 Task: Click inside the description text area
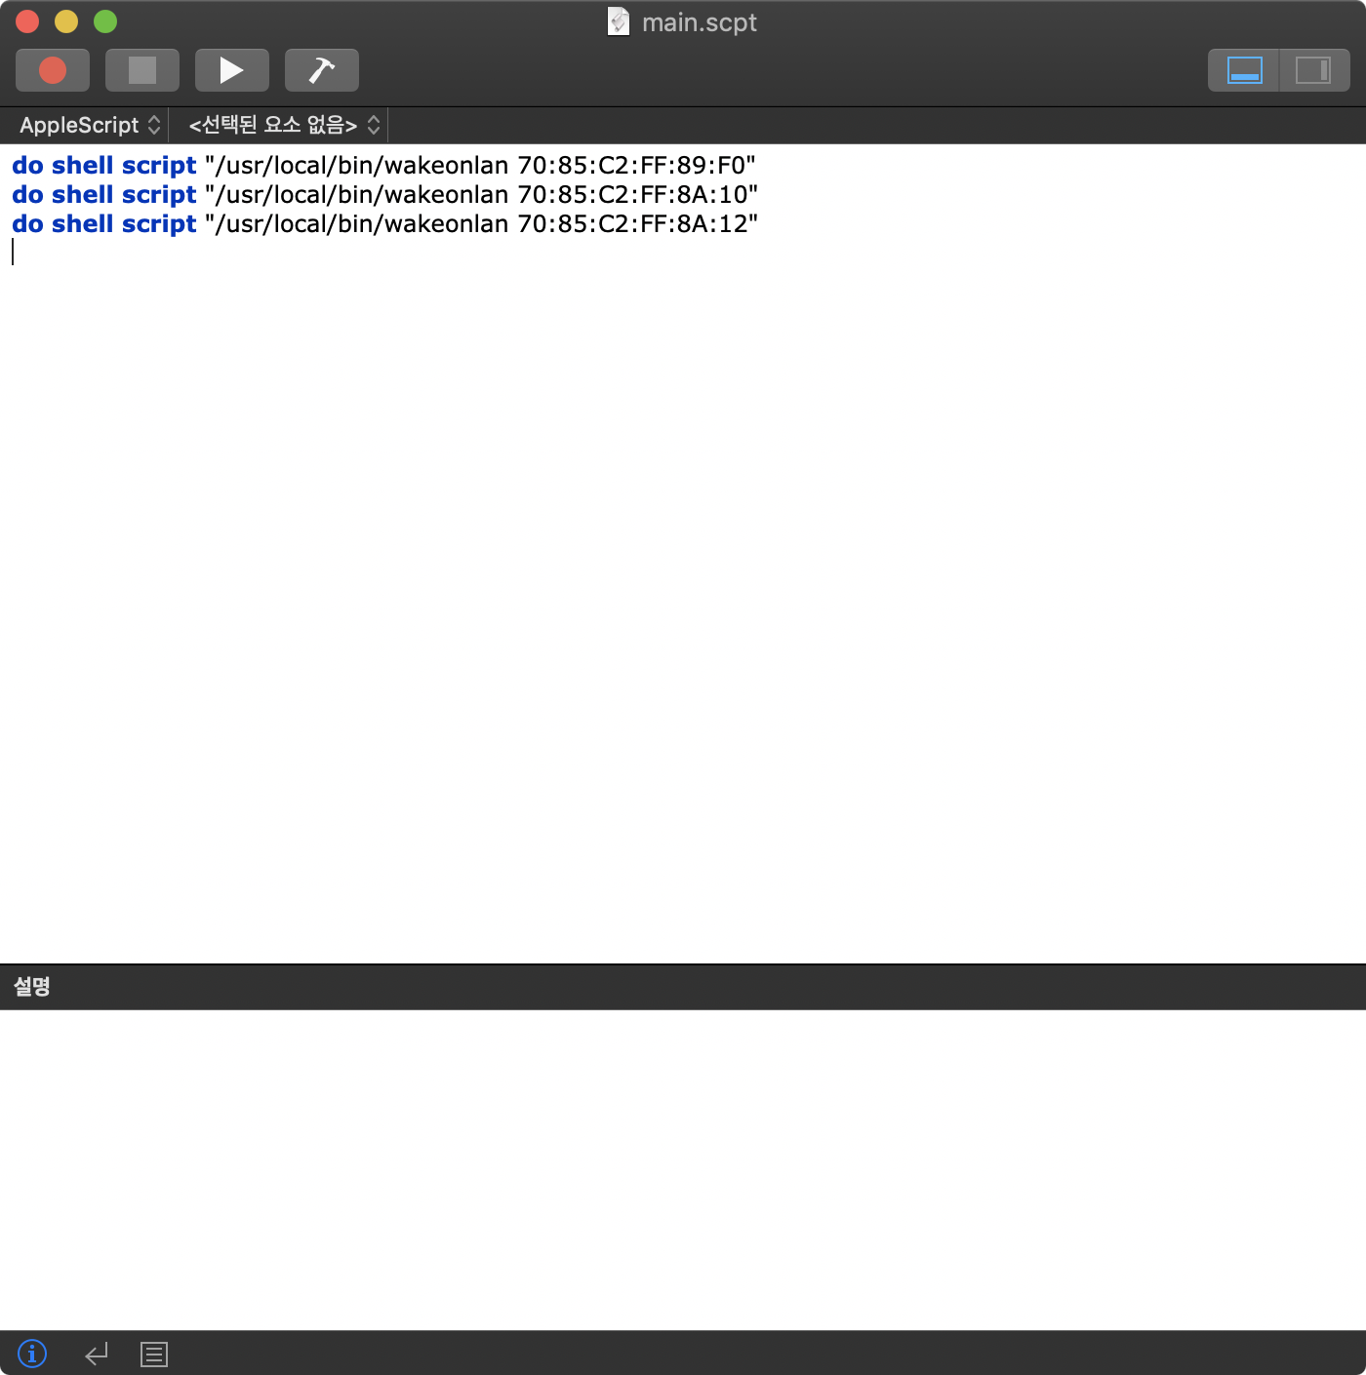(x=683, y=1170)
